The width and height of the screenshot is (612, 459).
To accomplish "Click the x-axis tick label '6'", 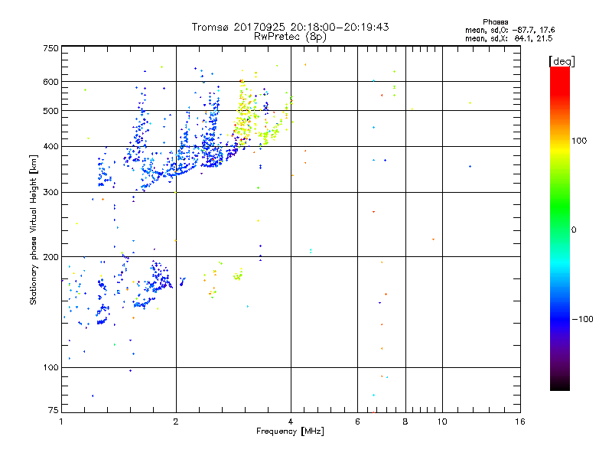I will pyautogui.click(x=357, y=422).
